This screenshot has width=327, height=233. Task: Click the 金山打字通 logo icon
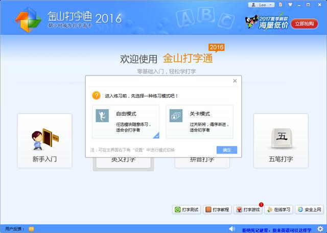pos(28,20)
